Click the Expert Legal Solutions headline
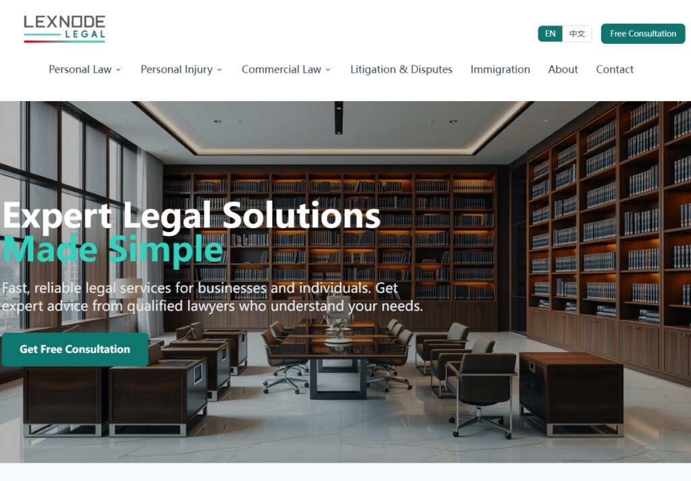Screen dimensions: 691x481 point(192,216)
